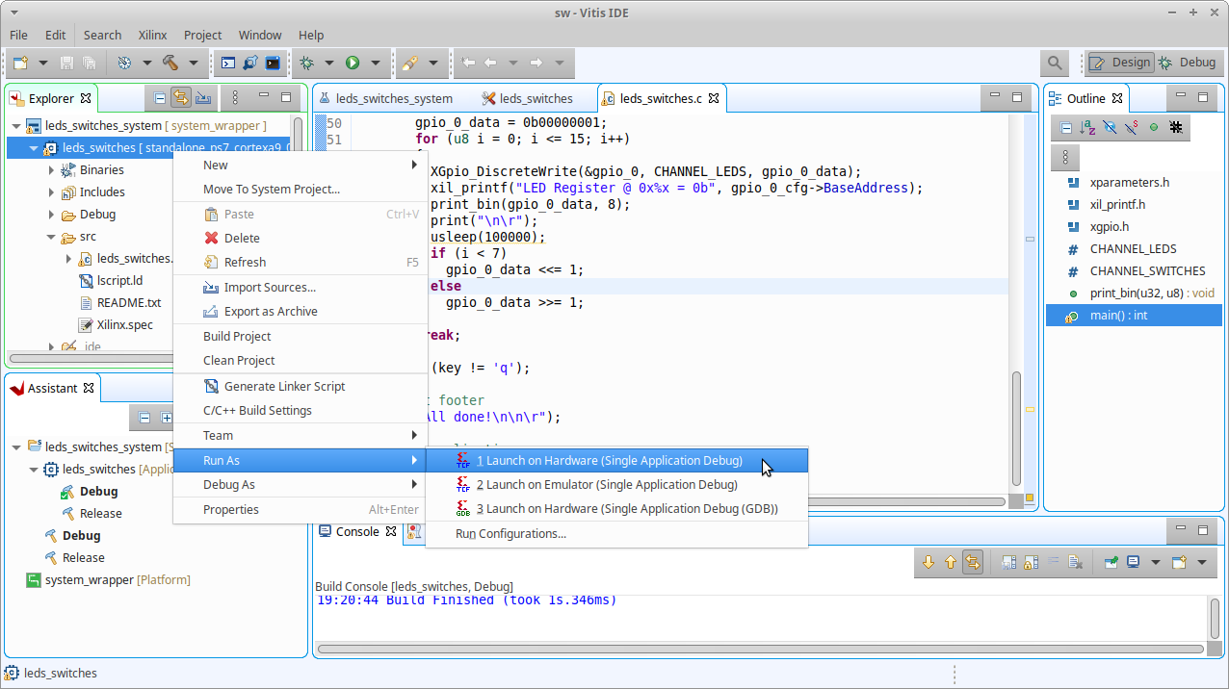This screenshot has width=1229, height=689.
Task: Click the hammer Build icon in toolbar
Action: [x=170, y=63]
